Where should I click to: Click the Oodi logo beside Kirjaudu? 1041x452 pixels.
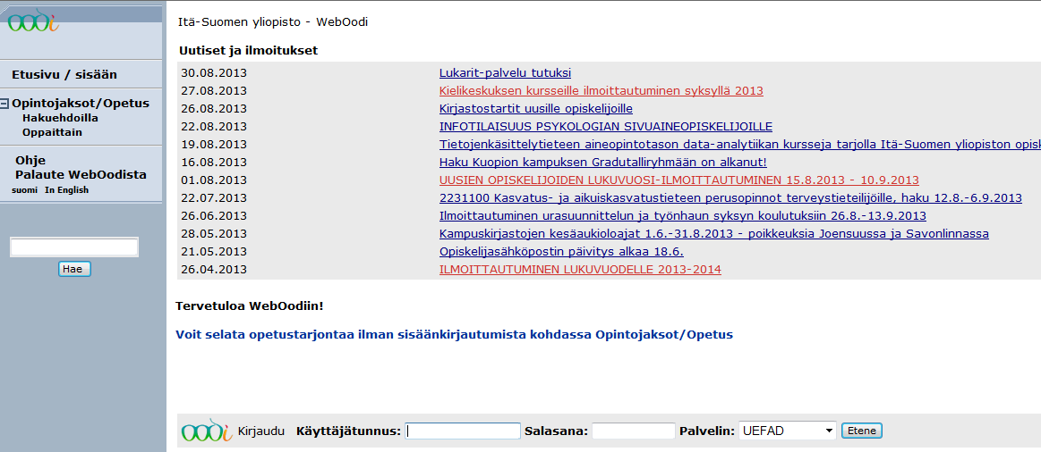(207, 431)
